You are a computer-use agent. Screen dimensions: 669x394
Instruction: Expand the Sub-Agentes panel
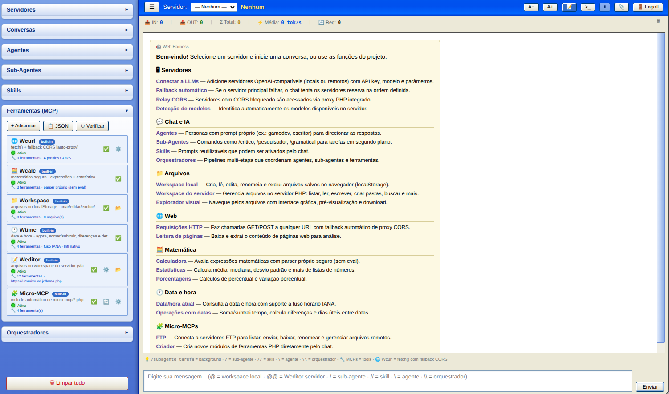(x=67, y=70)
